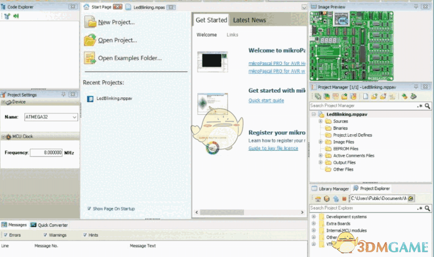Click the green arrow icon in Code Explorer toolbar

click(16, 16)
